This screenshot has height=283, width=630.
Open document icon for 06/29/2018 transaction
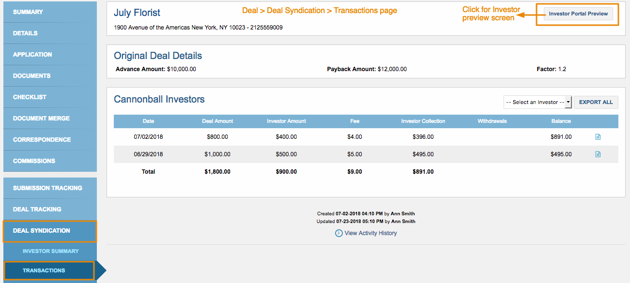pyautogui.click(x=598, y=154)
